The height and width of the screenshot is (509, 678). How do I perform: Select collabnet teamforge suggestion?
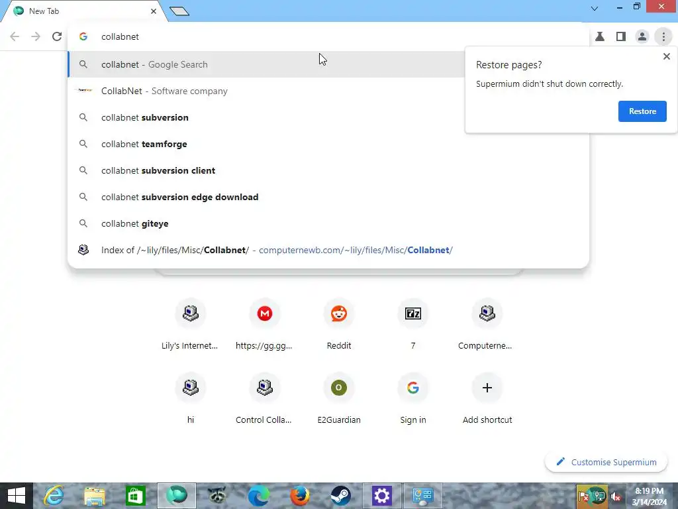pos(328,144)
